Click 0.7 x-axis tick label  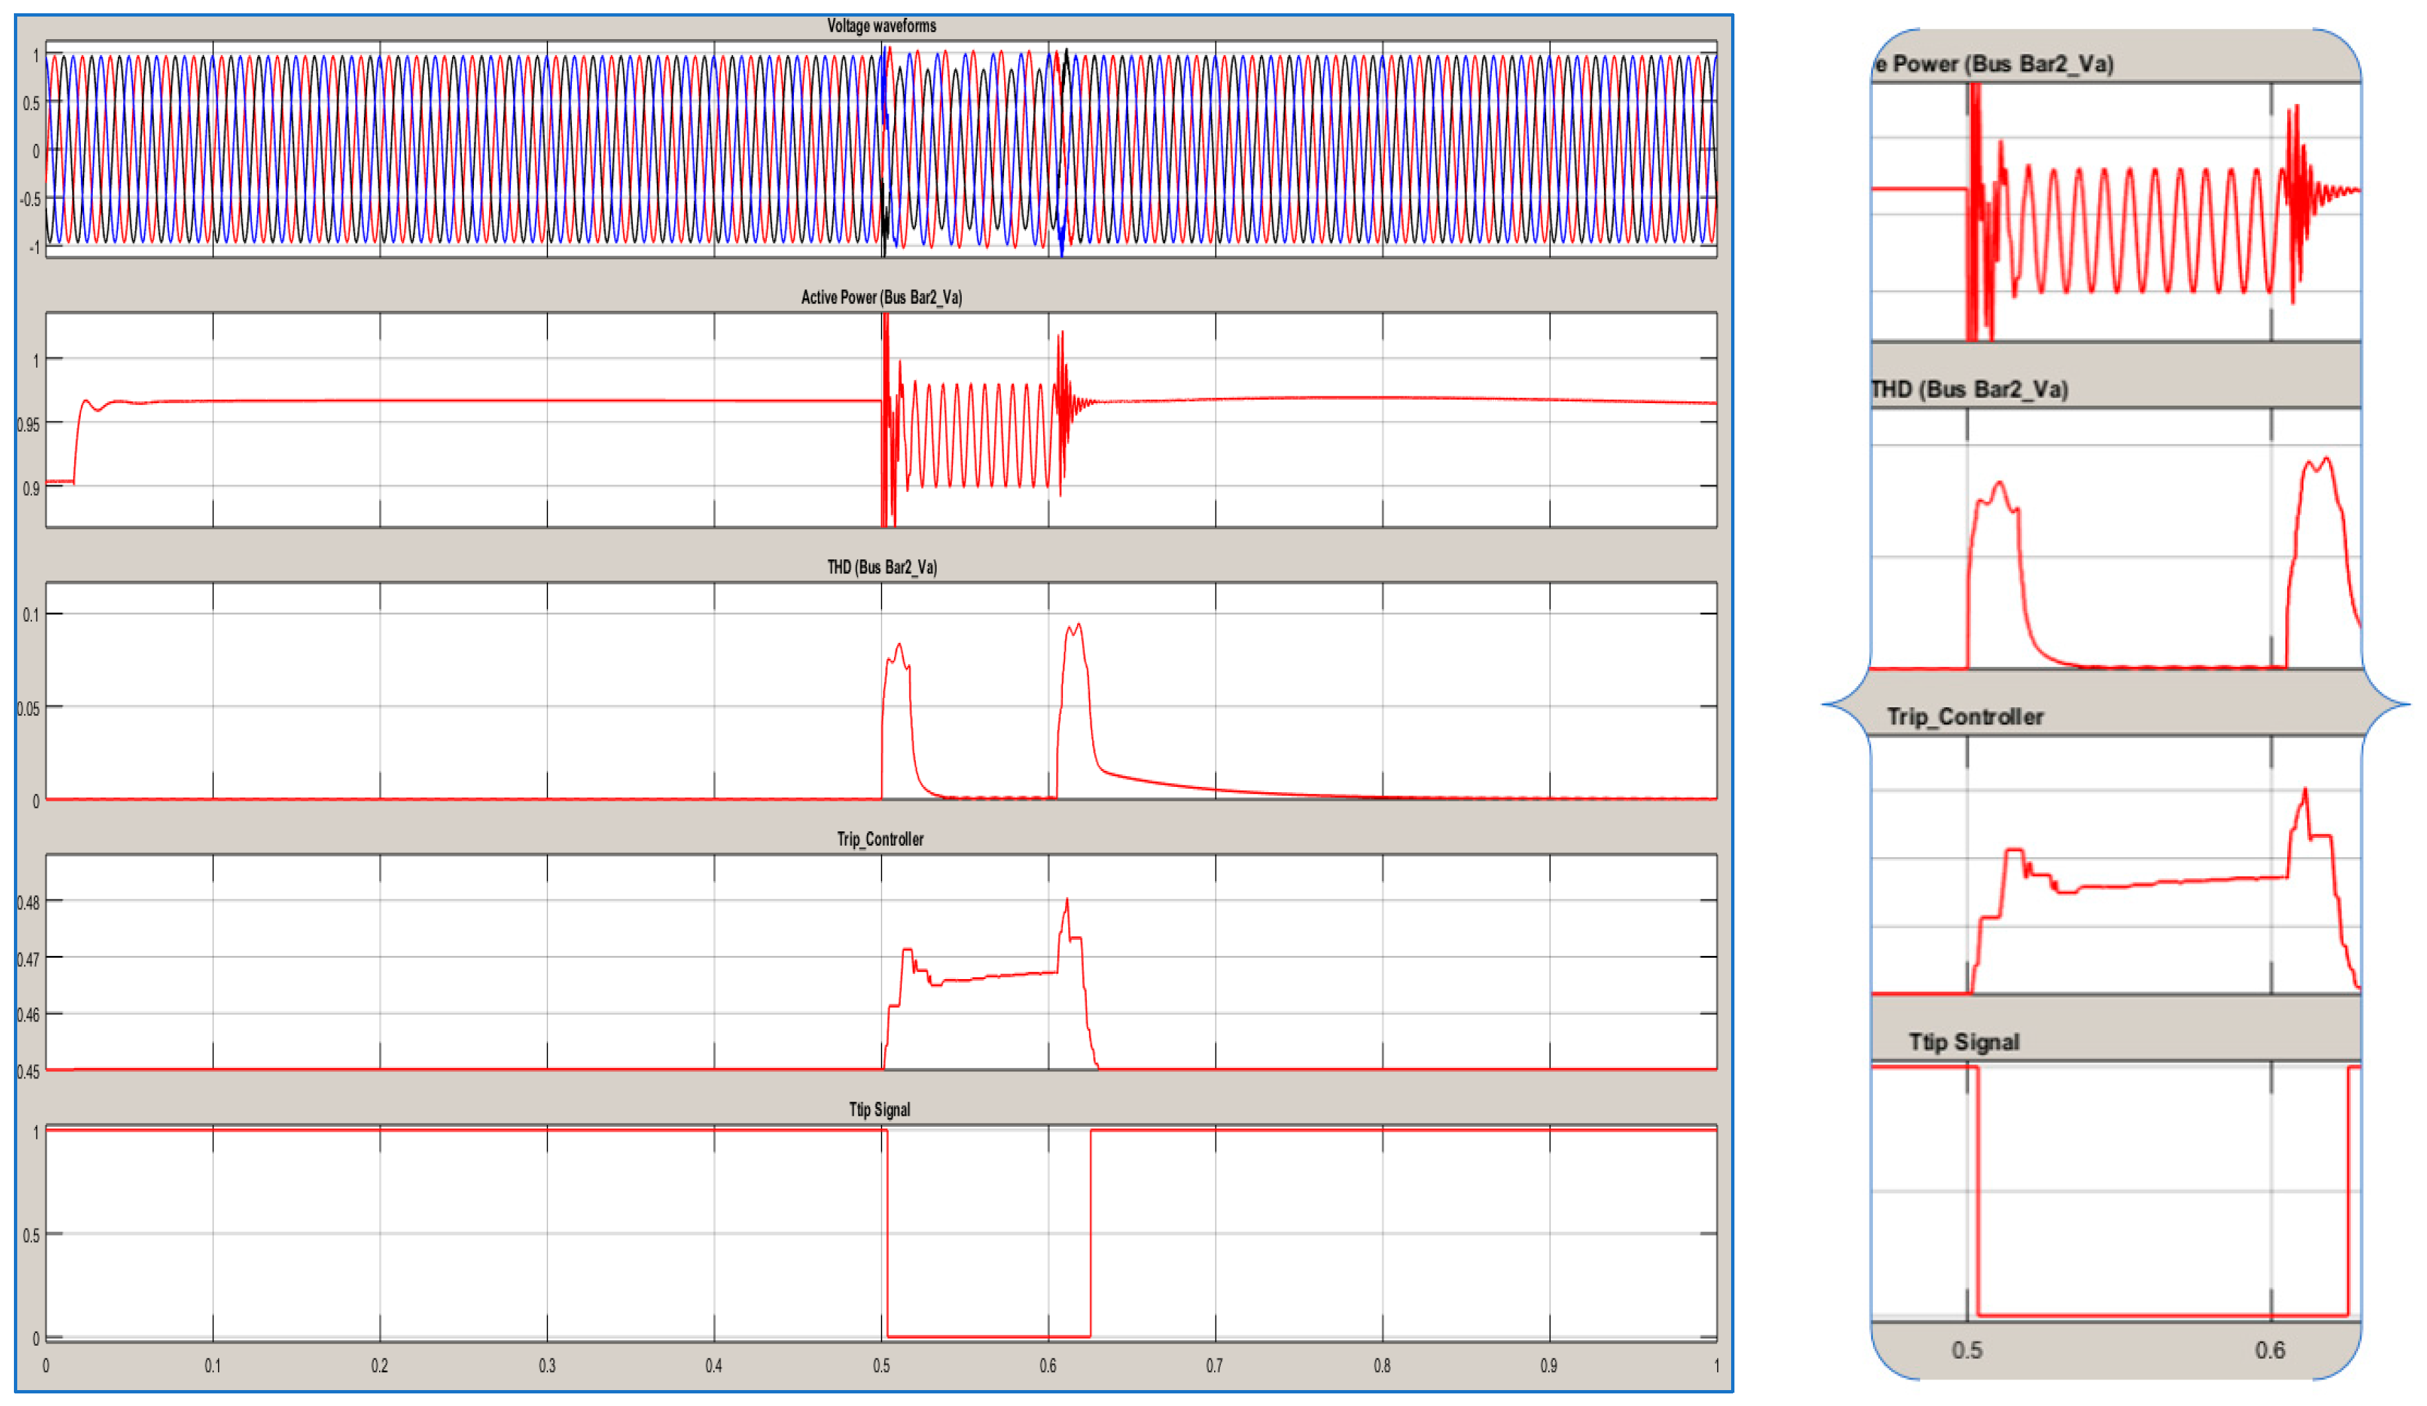[x=1213, y=1366]
